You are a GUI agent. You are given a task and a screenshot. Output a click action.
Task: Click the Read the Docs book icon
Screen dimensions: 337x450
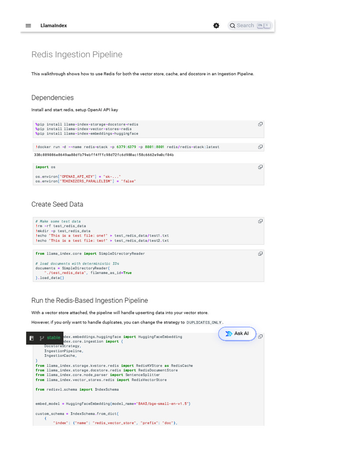pos(32,338)
